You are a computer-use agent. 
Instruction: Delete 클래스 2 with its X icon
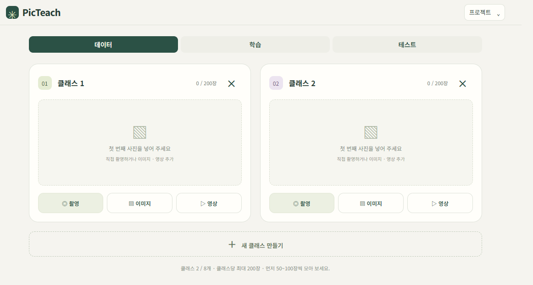(463, 83)
